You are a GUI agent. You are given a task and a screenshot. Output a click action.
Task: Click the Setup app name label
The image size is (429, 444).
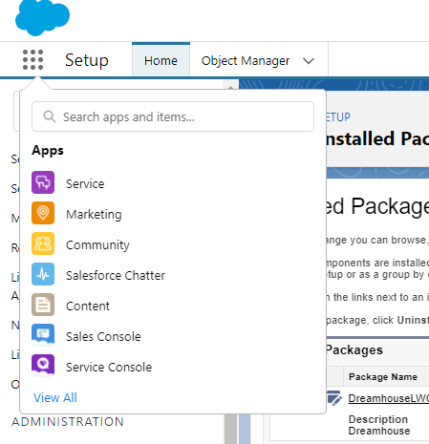click(x=87, y=59)
